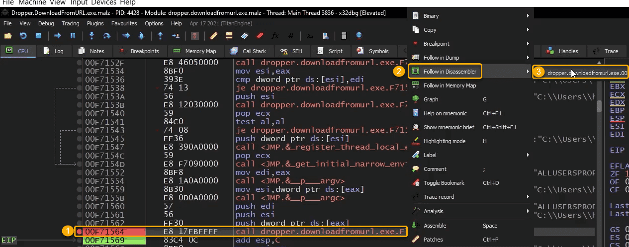Toggle breakpoint dot at address 00F71538
This screenshot has width=629, height=247.
pyautogui.click(x=79, y=88)
